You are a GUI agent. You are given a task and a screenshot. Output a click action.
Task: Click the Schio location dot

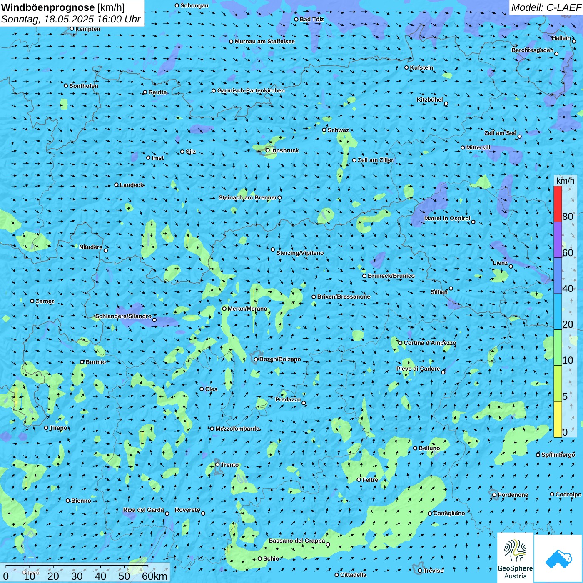point(260,558)
